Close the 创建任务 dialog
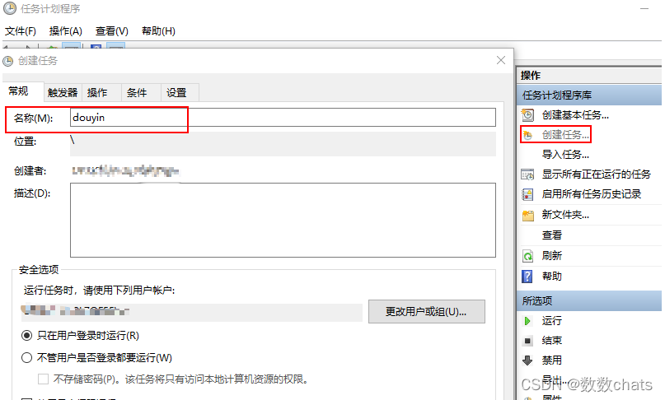665x400 pixels. point(501,60)
